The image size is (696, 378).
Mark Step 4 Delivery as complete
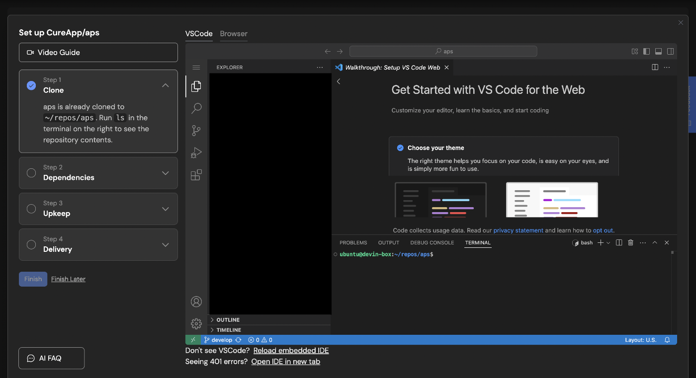tap(31, 244)
